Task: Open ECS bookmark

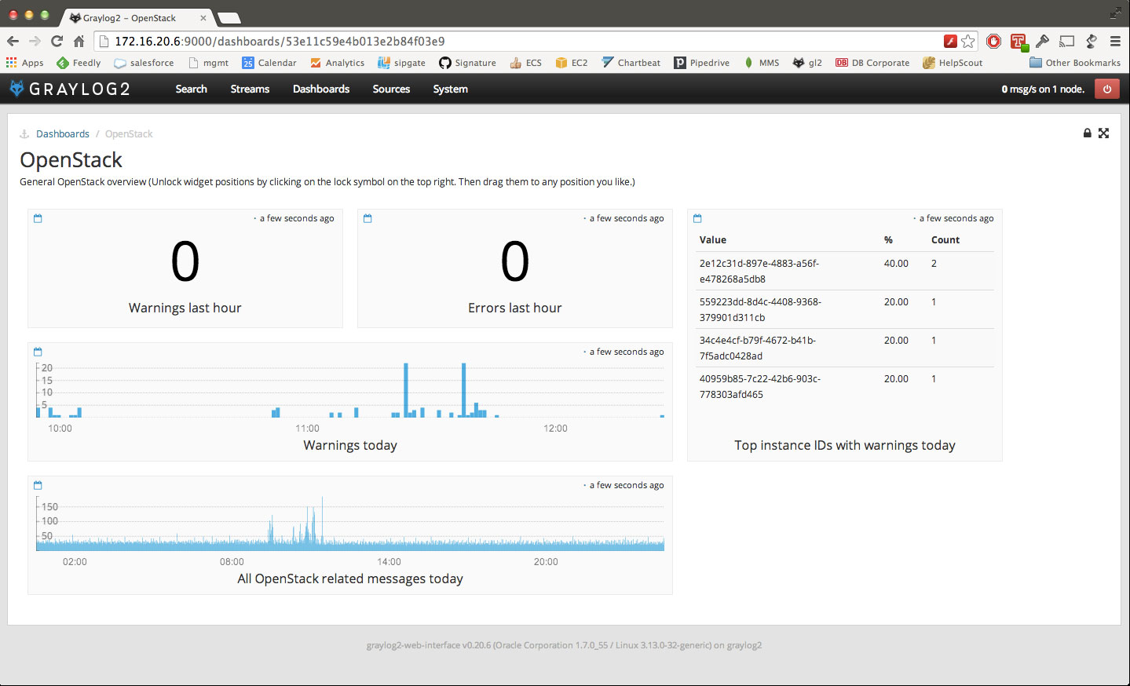Action: [525, 63]
